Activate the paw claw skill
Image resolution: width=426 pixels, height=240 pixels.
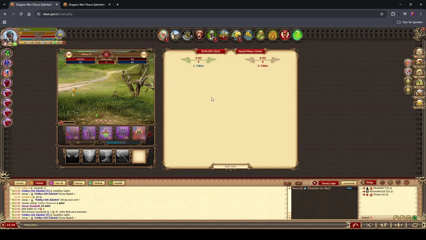click(139, 134)
